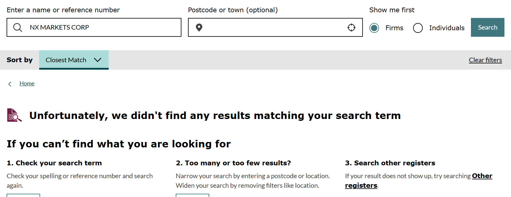511x197 pixels.
Task: Click the Sort by dropdown chevron arrow
Action: pos(98,60)
